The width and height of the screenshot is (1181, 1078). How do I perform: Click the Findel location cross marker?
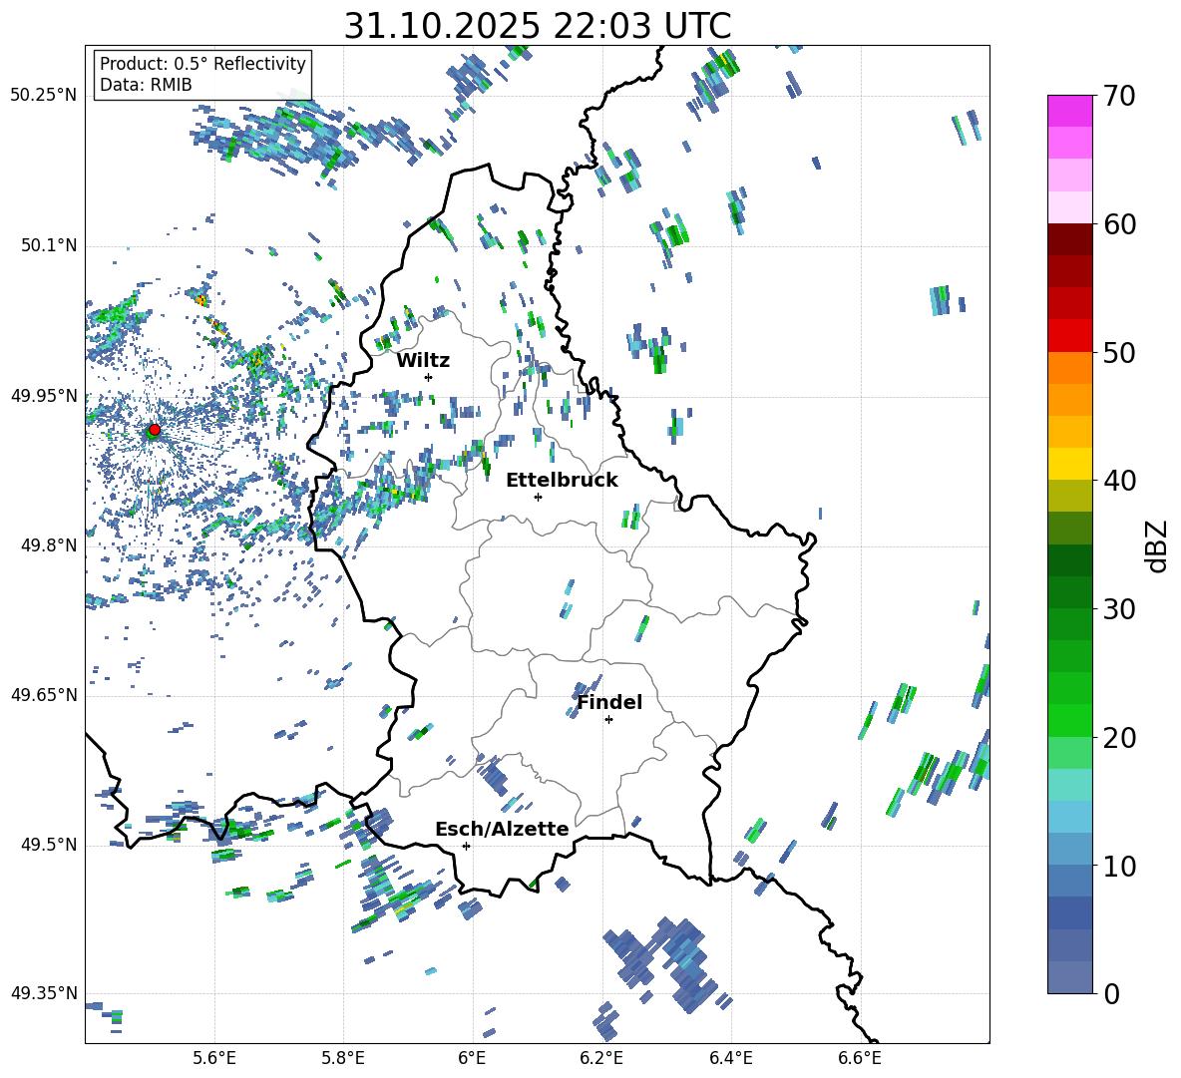[x=608, y=720]
